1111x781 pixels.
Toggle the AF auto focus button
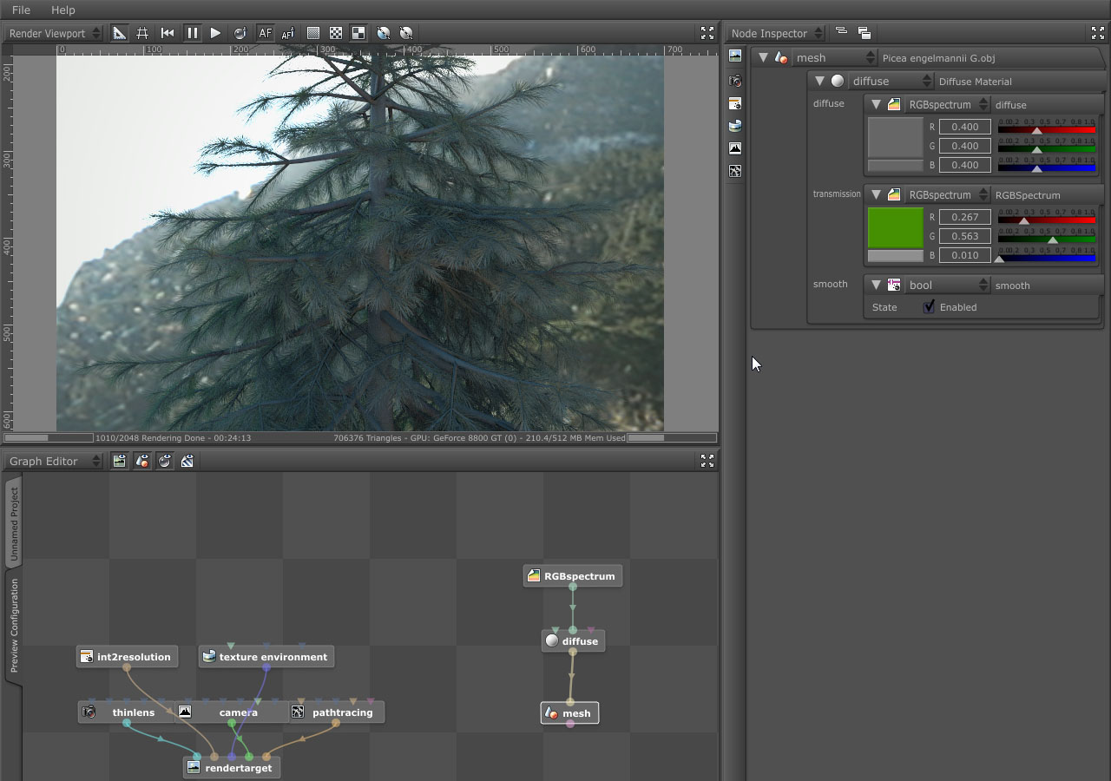point(265,33)
